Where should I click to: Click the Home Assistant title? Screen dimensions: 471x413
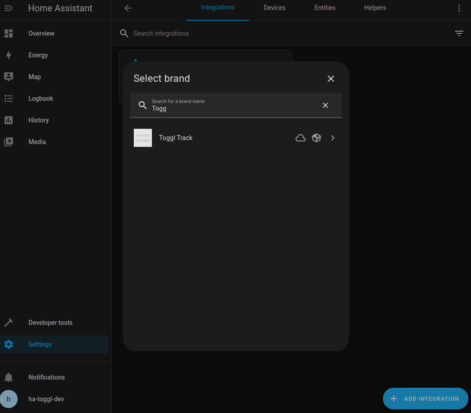point(60,8)
